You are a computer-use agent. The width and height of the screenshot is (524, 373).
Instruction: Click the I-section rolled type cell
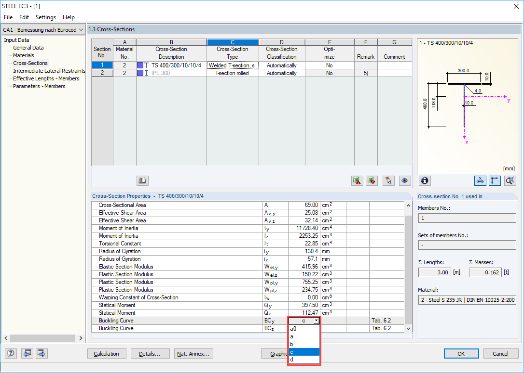[233, 73]
